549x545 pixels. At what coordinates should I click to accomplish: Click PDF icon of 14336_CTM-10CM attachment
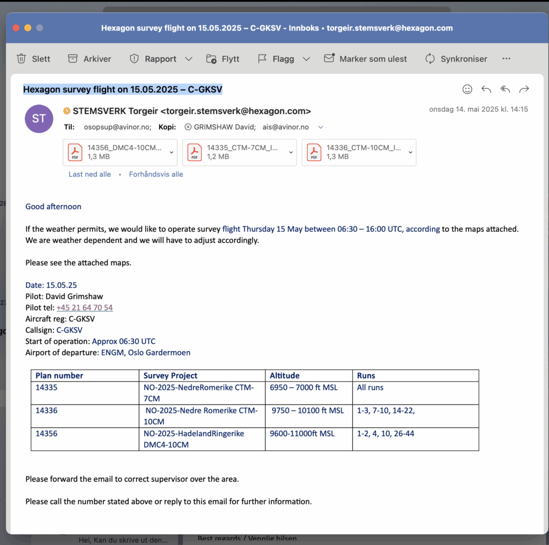314,152
